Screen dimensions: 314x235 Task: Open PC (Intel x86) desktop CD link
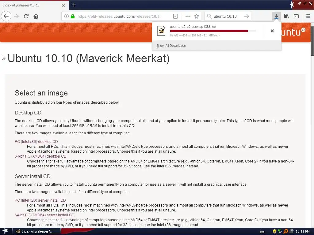tap(36, 141)
